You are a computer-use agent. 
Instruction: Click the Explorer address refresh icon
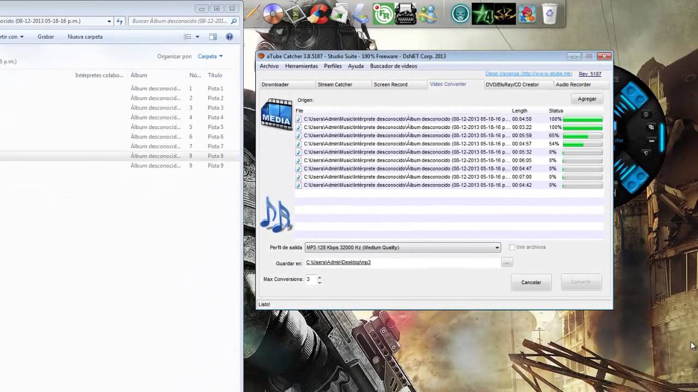(x=119, y=21)
